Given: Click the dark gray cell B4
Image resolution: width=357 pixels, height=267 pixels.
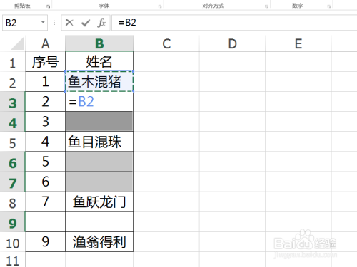Looking at the screenshot, I should point(99,122).
